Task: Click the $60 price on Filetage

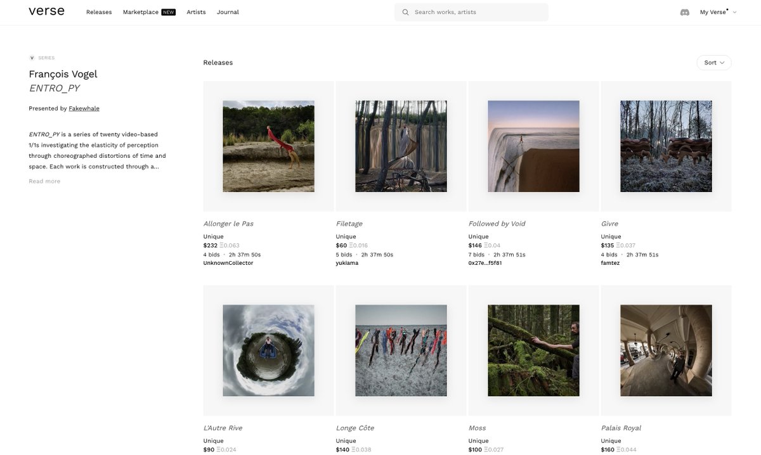Action: (x=341, y=245)
